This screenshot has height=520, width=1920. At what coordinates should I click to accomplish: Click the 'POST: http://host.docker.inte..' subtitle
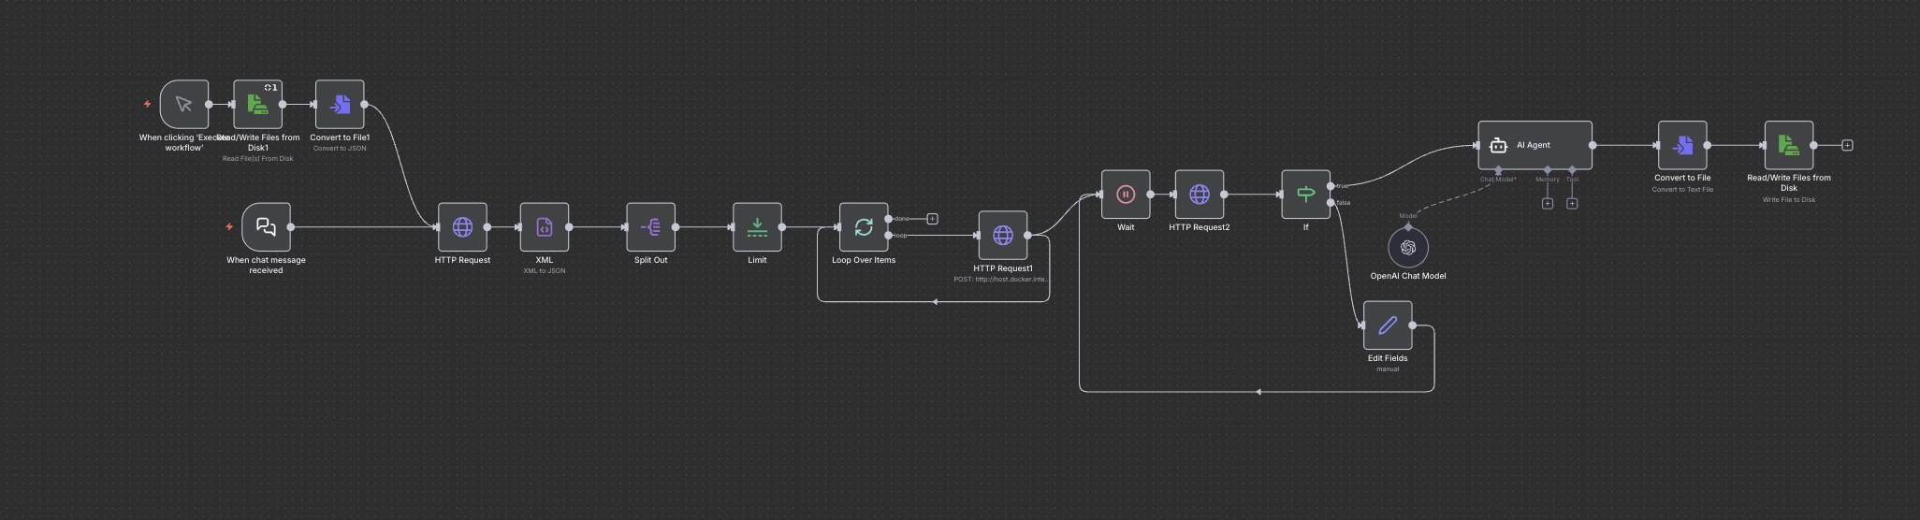coord(1001,279)
